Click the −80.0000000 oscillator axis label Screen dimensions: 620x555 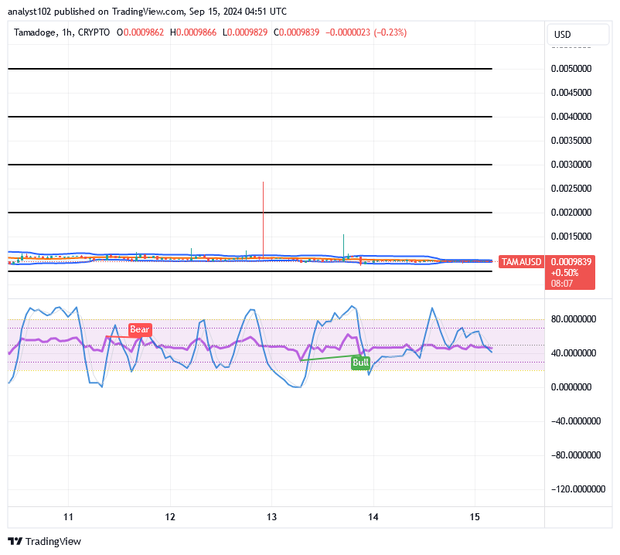[x=576, y=455]
